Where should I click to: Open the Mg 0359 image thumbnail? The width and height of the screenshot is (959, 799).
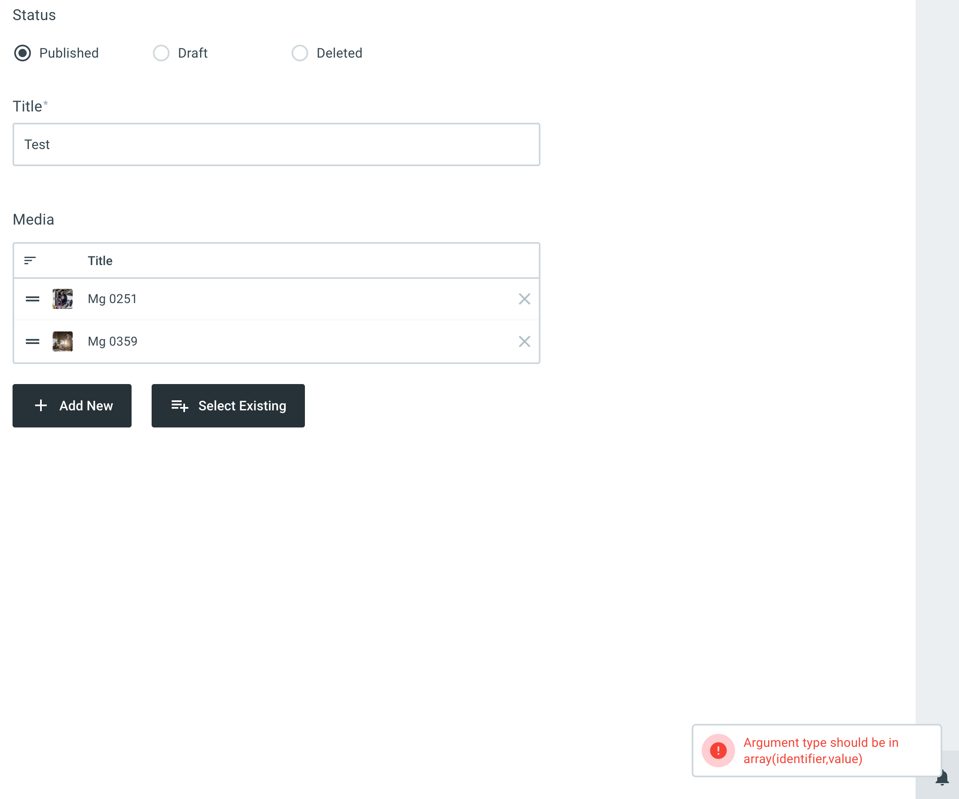63,341
